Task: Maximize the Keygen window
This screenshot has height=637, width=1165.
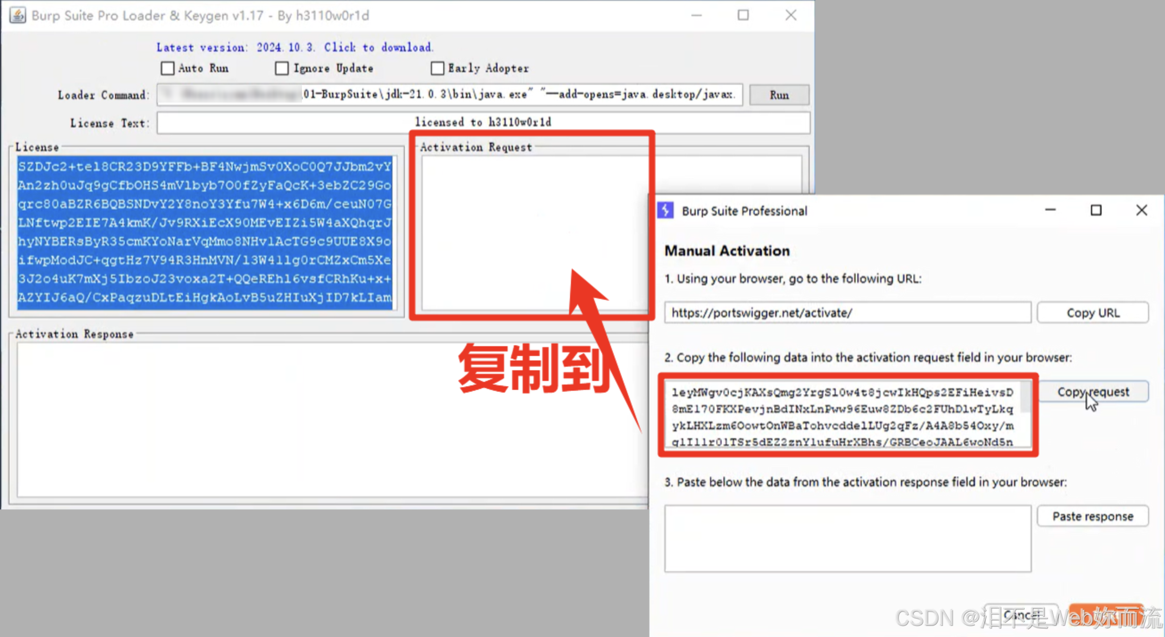Action: (x=743, y=15)
